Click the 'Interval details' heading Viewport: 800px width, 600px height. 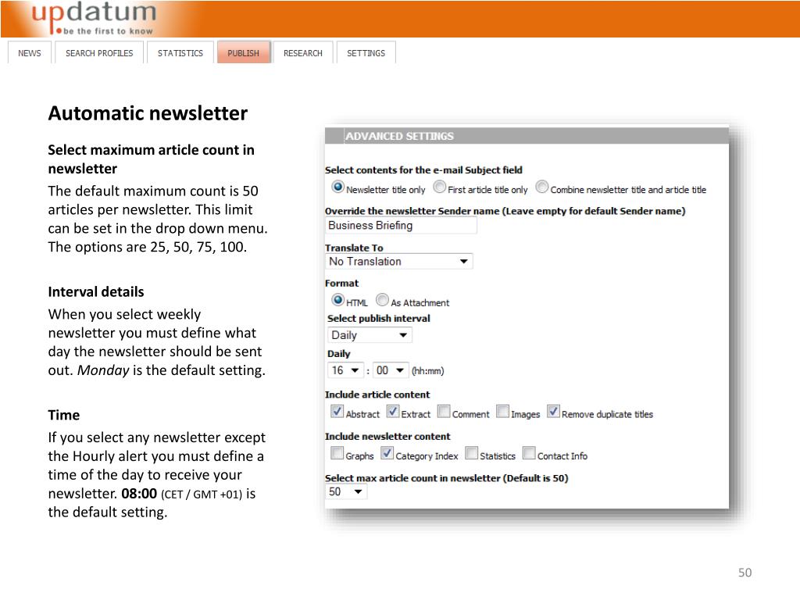click(96, 292)
